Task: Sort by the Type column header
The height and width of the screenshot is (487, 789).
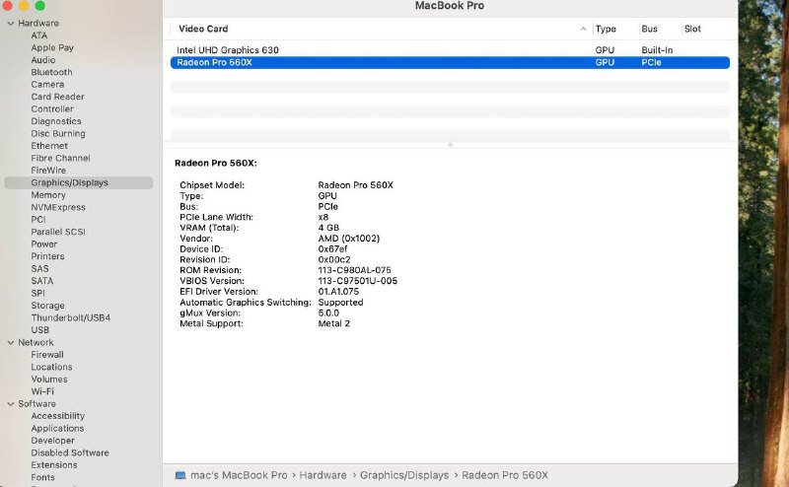Action: click(x=606, y=29)
